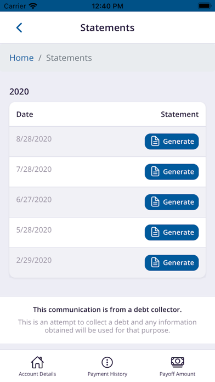Screen dimensions: 215x382
Task: Generate the 5/28/2020 statement
Action: (172, 232)
